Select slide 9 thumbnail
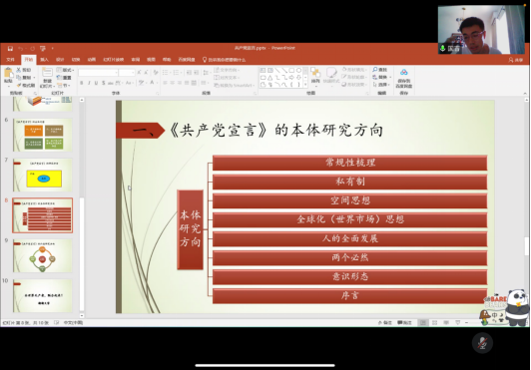Viewport: 531px width, 370px height. pos(43,255)
